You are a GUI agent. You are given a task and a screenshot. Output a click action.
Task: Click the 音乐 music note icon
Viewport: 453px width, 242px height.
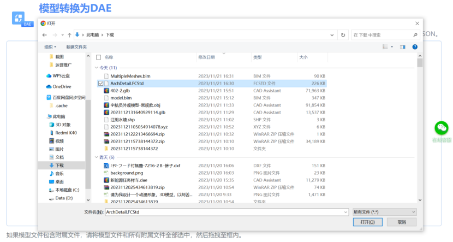pyautogui.click(x=51, y=174)
